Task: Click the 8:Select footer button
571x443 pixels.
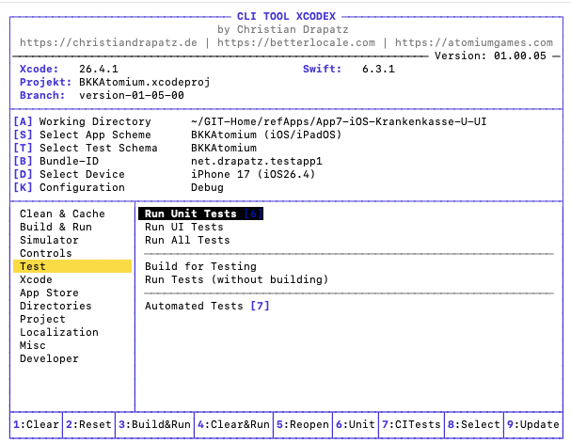Action: [x=474, y=424]
